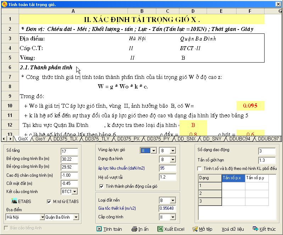Open the DDUBC94 sheet tab
The height and width of the screenshot is (235, 283).
[240, 139]
